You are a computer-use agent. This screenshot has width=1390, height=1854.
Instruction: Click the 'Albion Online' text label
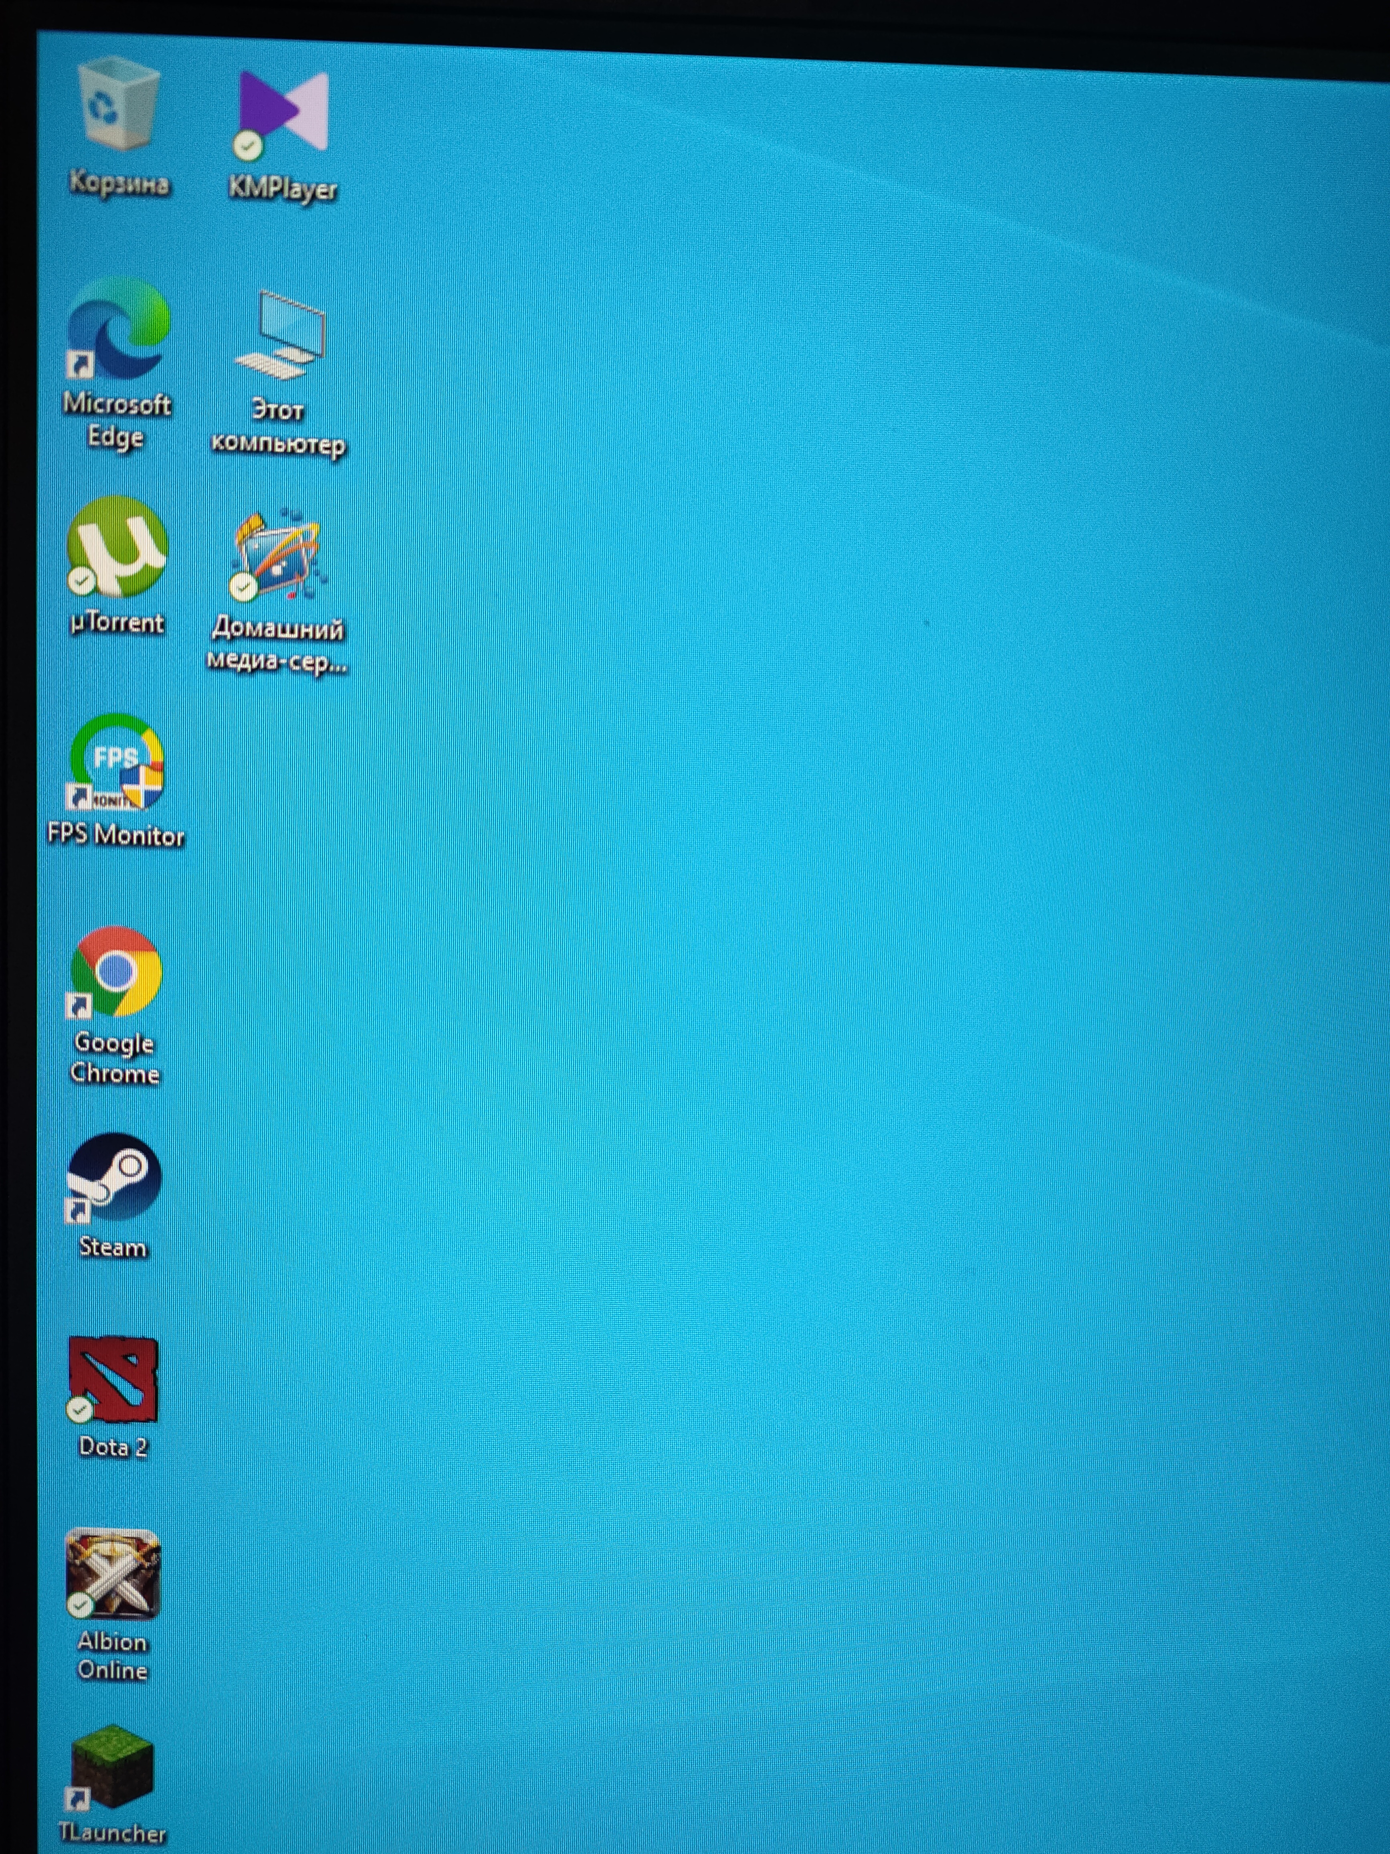click(112, 1656)
